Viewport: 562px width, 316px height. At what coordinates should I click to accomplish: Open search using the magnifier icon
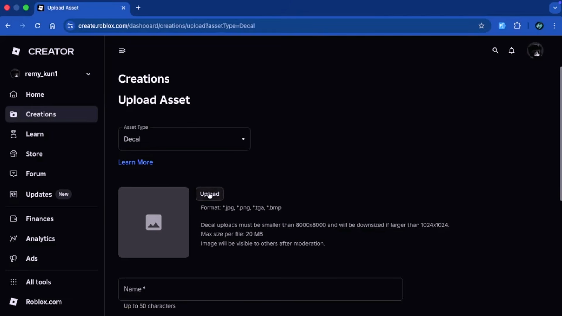coord(495,51)
